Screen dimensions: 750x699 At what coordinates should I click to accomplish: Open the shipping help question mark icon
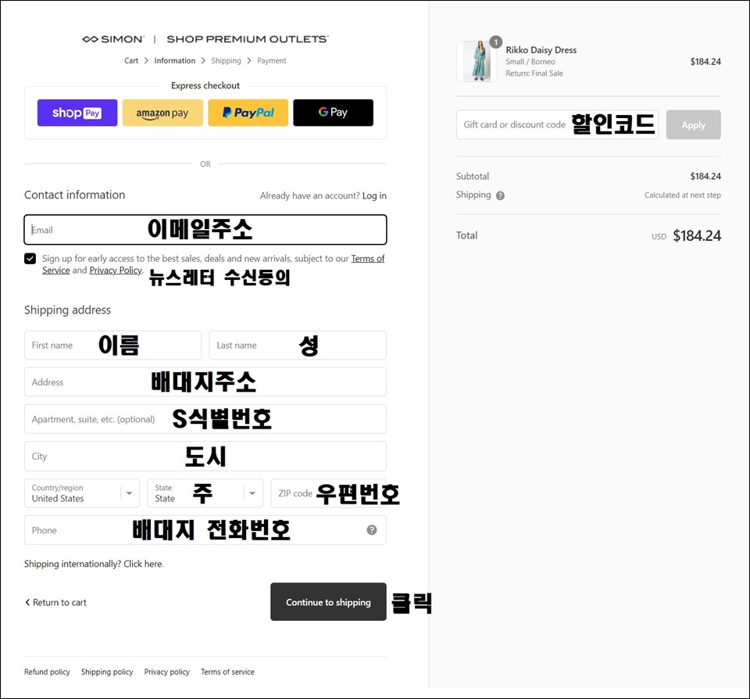(500, 195)
